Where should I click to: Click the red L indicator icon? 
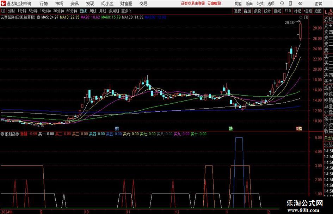coord(326,12)
